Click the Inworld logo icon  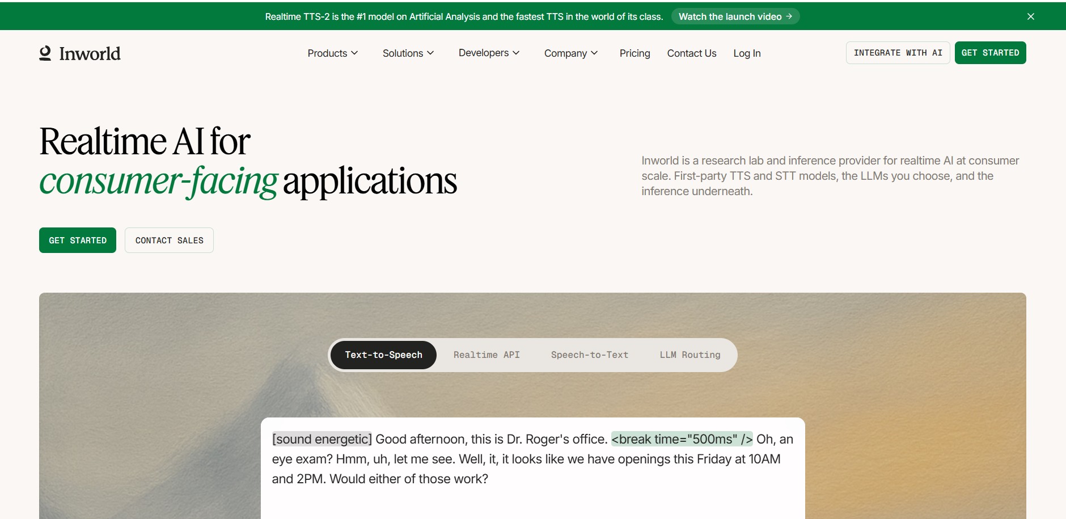[45, 53]
